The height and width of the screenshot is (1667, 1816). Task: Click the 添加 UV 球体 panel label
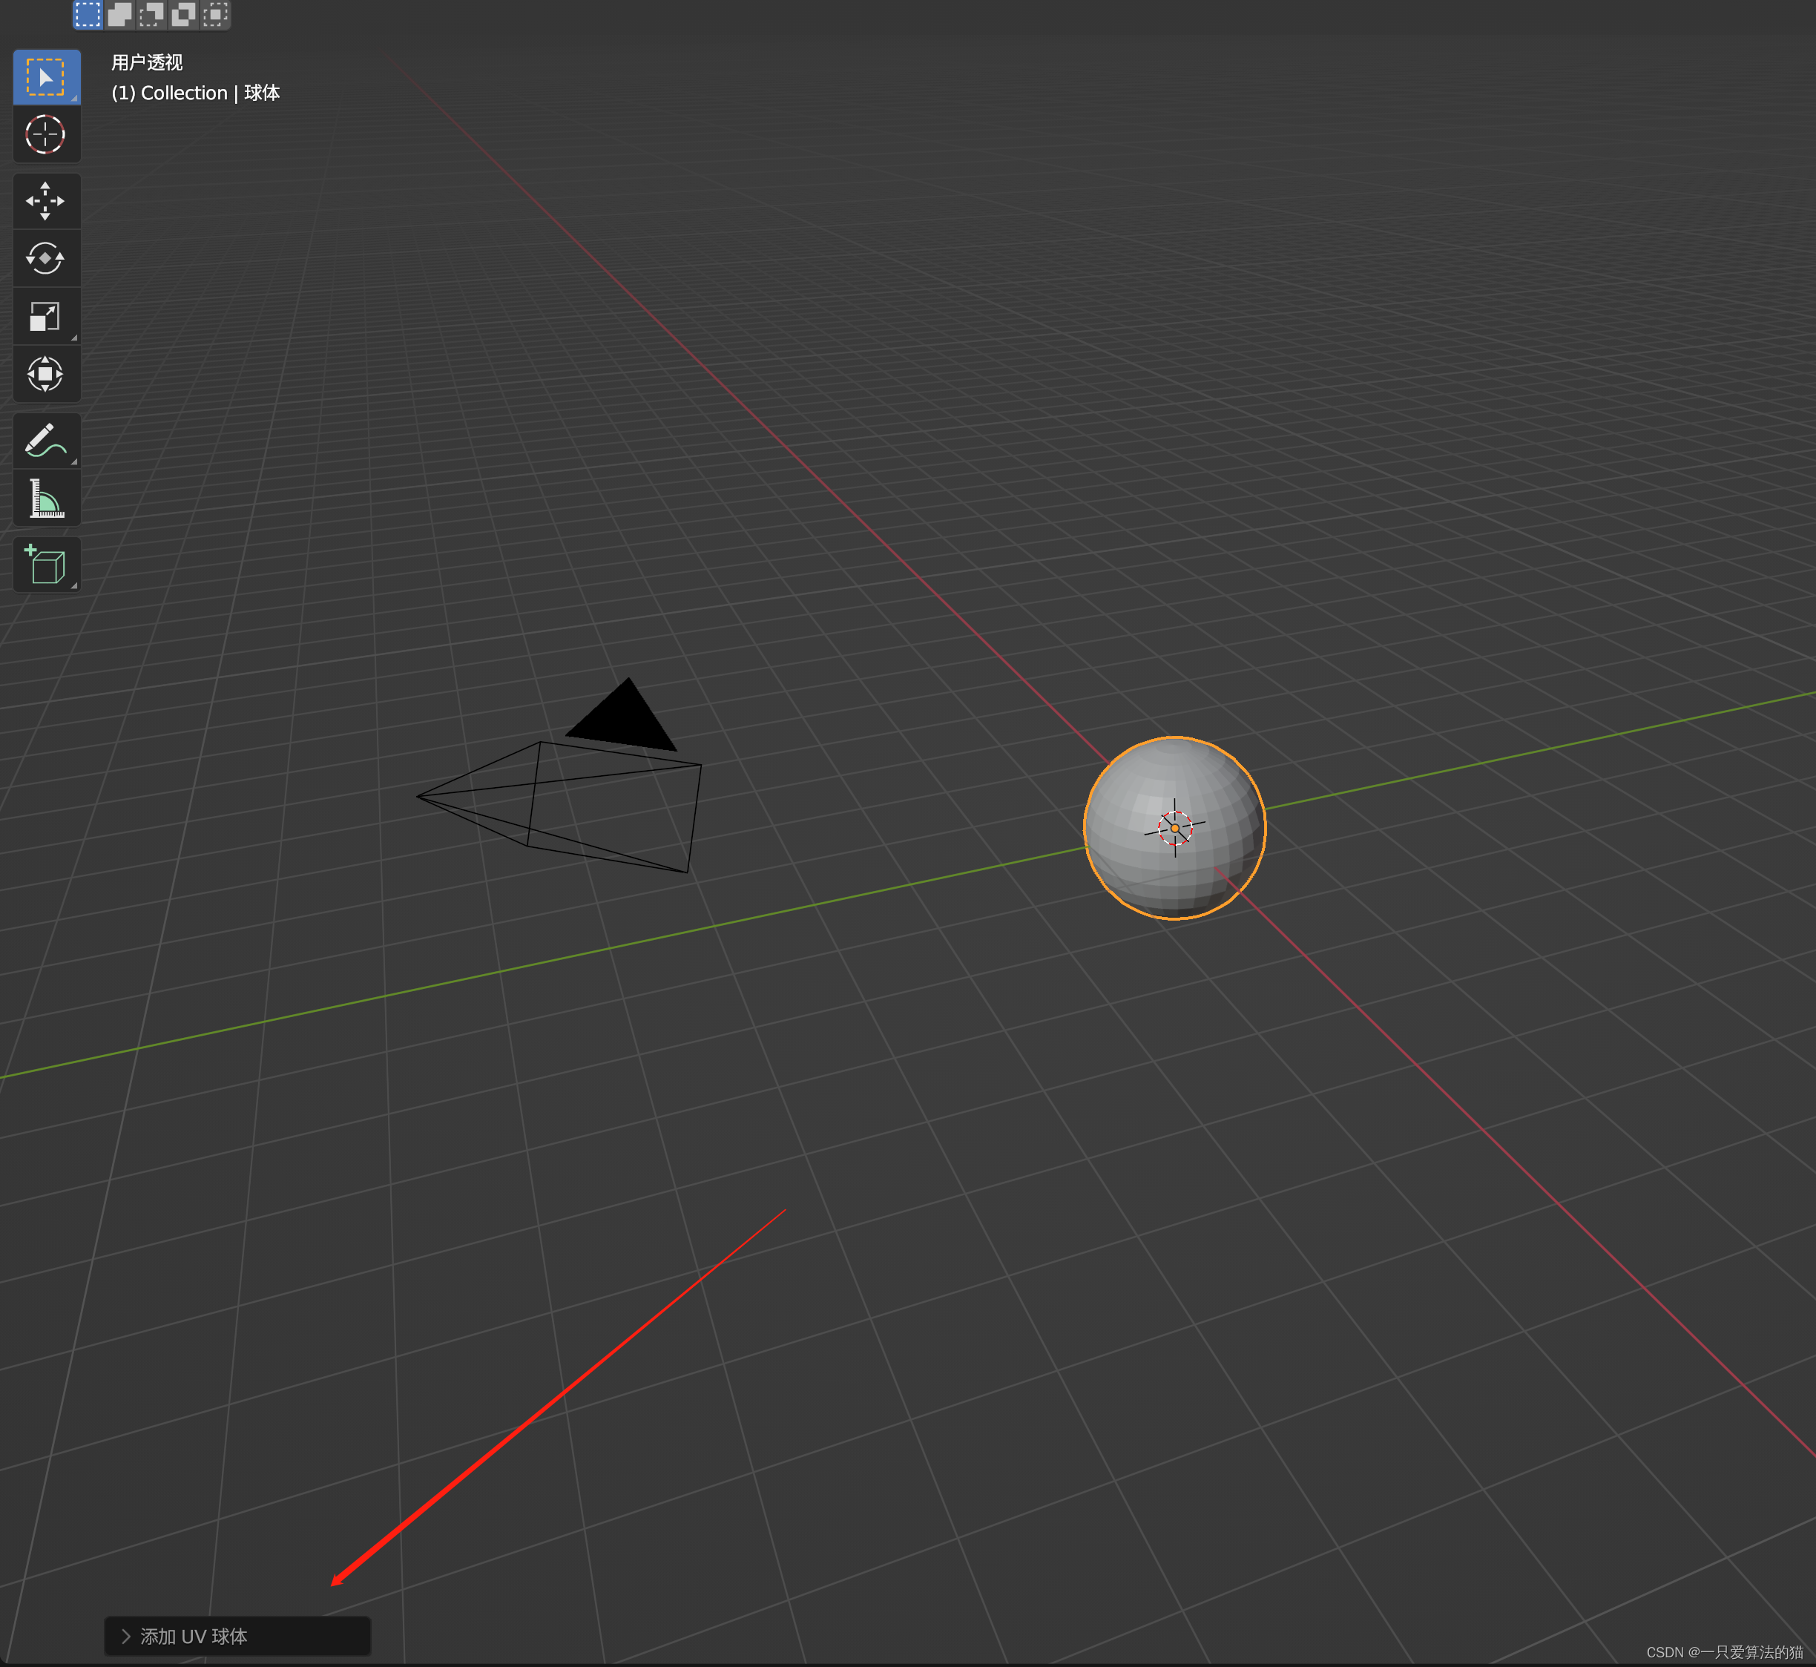pos(194,1637)
